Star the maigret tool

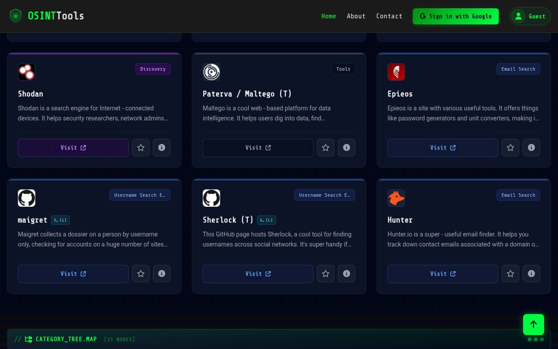click(x=141, y=274)
